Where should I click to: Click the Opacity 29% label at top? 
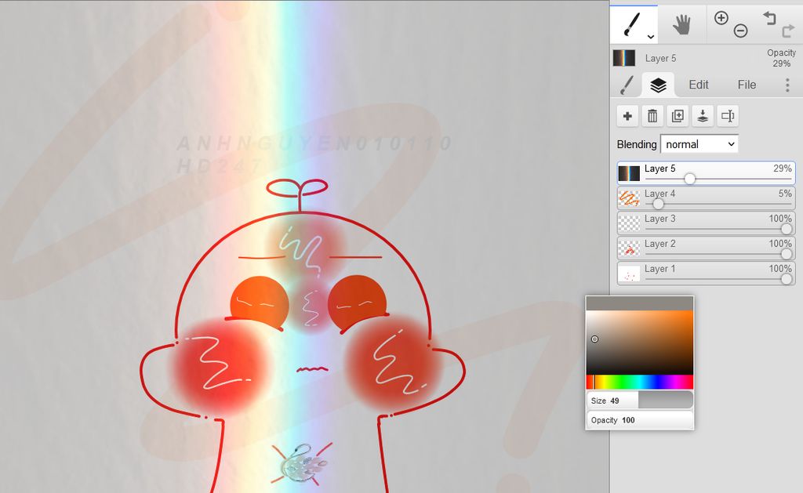781,58
